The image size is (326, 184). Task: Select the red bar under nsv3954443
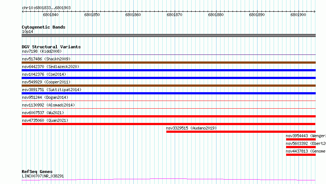pos(301,139)
